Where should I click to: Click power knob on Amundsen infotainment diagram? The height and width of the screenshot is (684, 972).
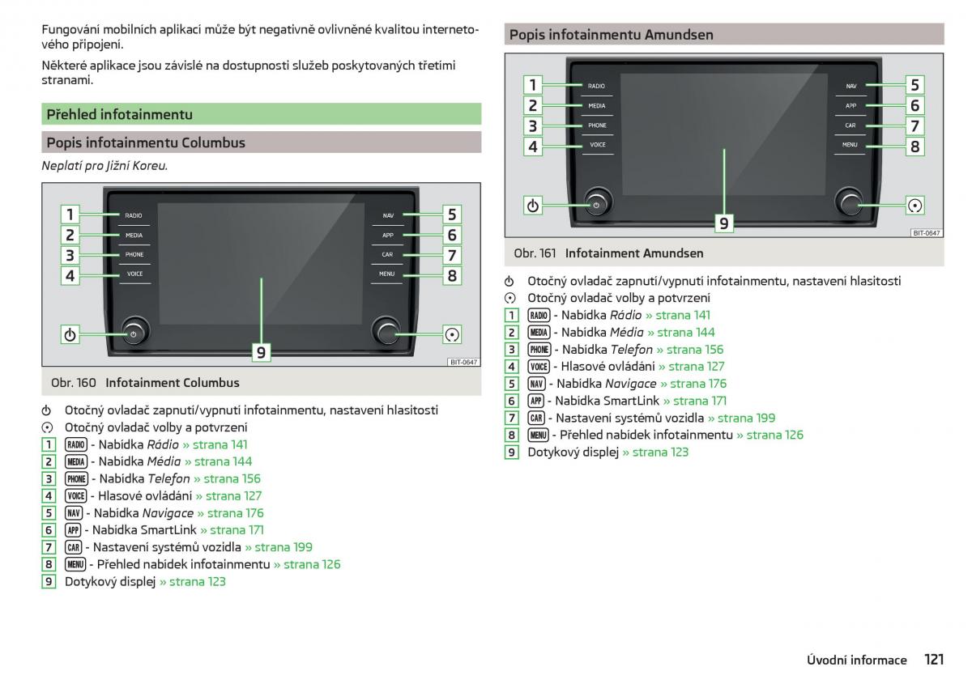click(x=598, y=202)
